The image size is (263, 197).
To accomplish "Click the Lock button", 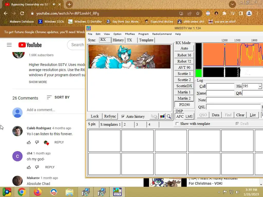I will [95, 116].
